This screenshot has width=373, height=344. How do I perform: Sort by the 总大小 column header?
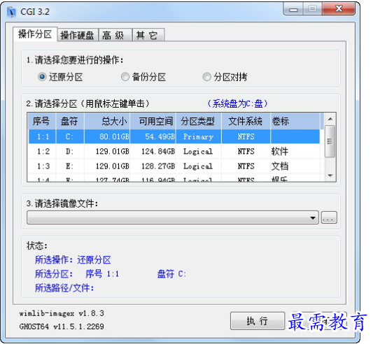pos(107,121)
